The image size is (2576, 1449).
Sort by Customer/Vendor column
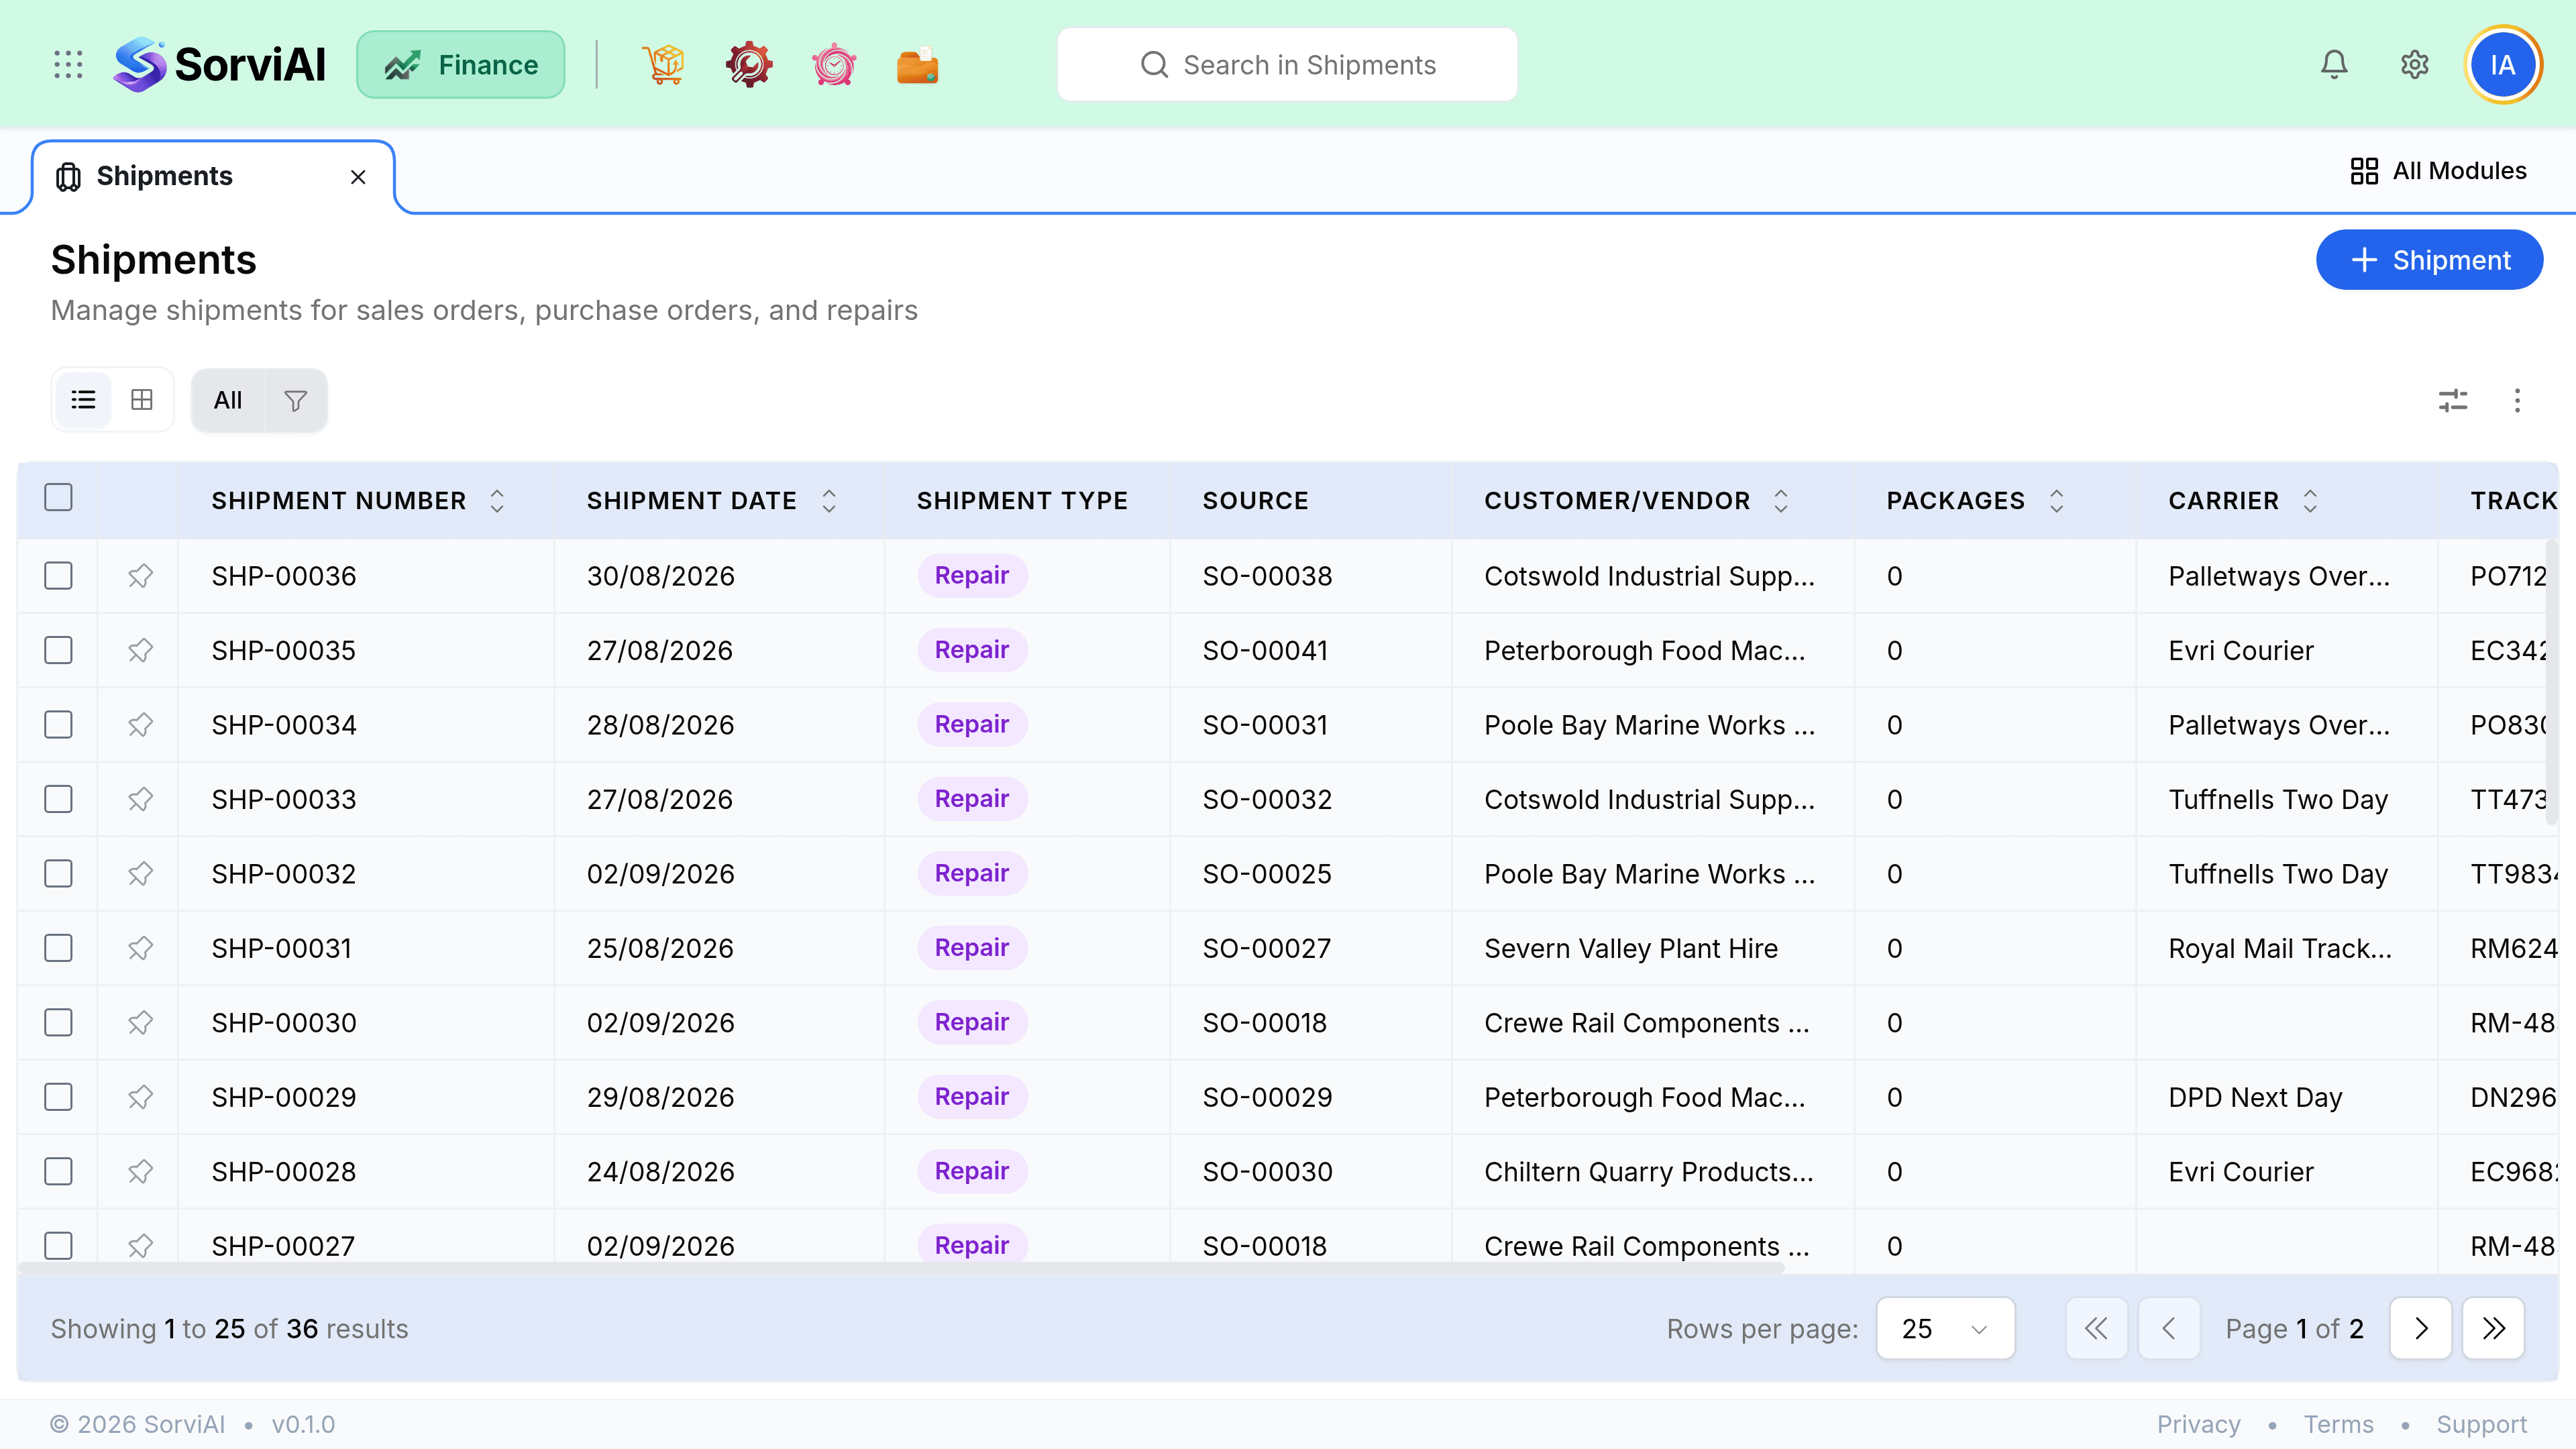pyautogui.click(x=1781, y=501)
